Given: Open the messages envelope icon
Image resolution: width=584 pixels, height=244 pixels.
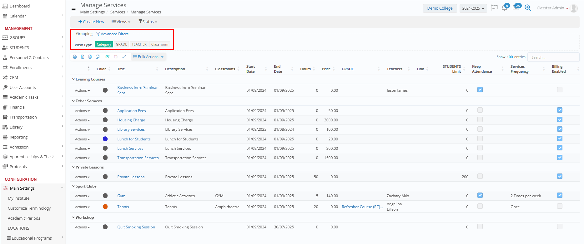Looking at the screenshot, I should 516,8.
